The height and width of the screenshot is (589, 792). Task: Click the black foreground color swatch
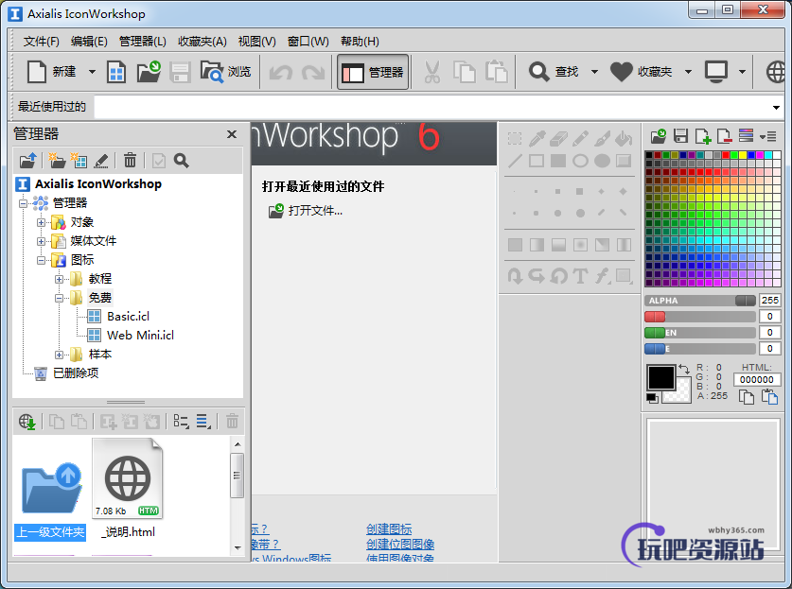coord(661,377)
